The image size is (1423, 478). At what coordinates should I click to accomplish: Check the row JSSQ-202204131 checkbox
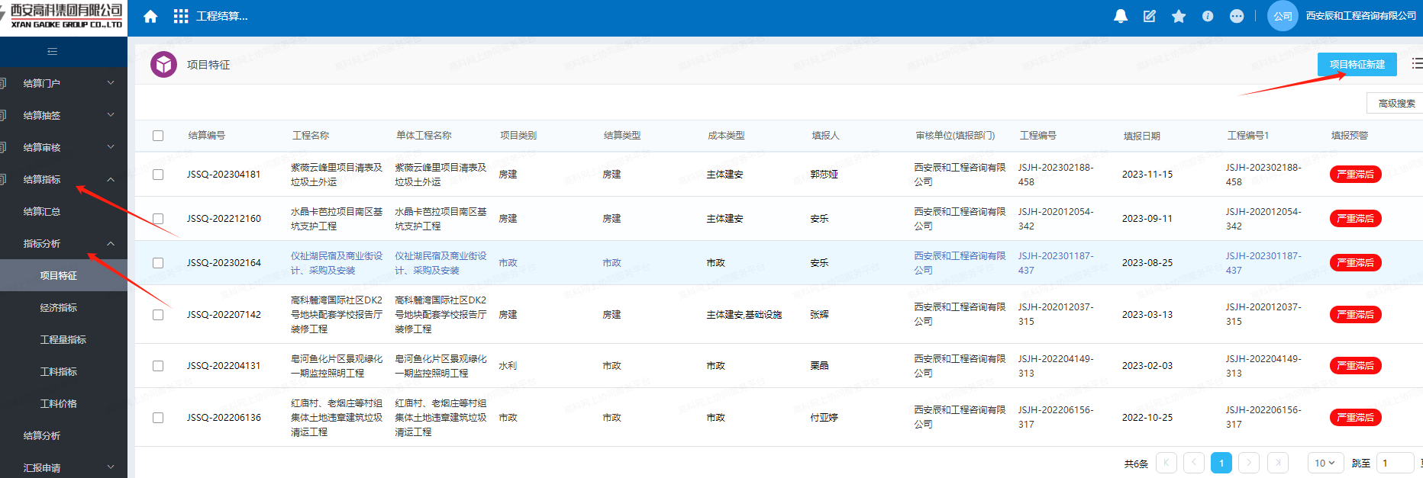tap(158, 366)
